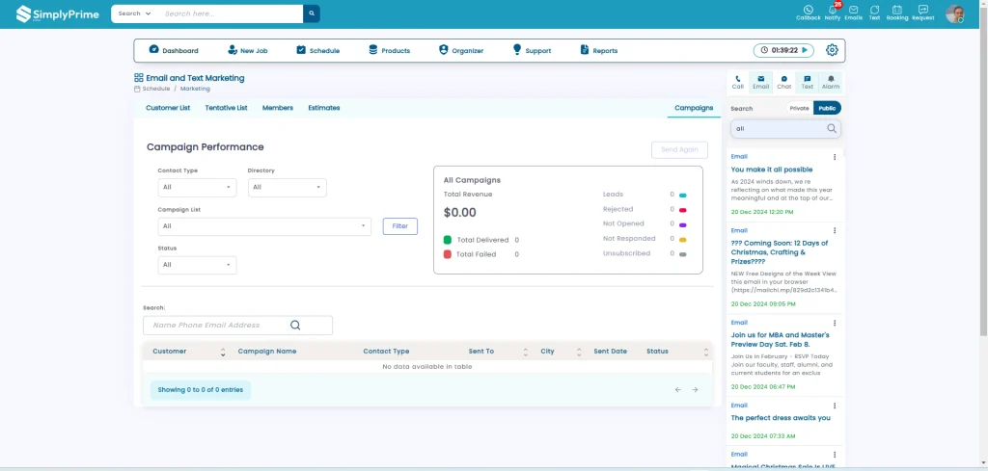Viewport: 988px width, 471px height.
Task: Click Marketing breadcrumb link
Action: (195, 89)
